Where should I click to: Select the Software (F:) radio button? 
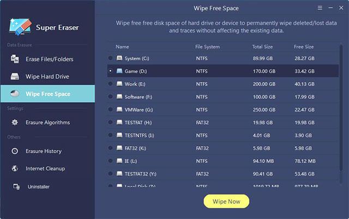click(x=111, y=97)
